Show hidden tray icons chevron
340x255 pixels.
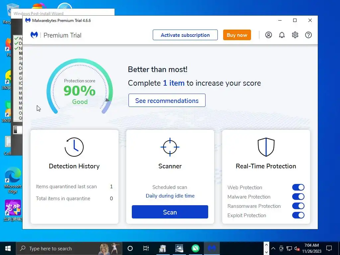pos(273,248)
